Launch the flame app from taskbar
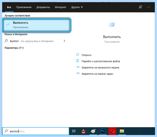This screenshot has width=157, height=137. pos(83,131)
